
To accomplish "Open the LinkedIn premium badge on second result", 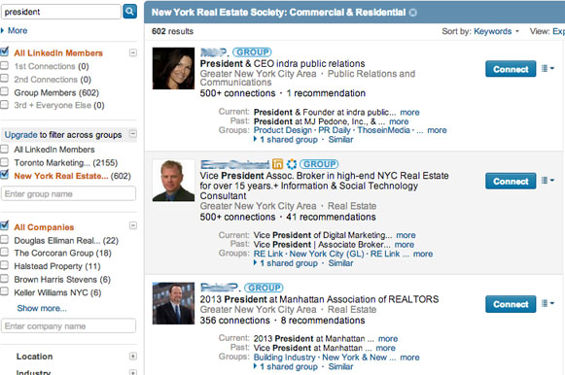I will [277, 164].
